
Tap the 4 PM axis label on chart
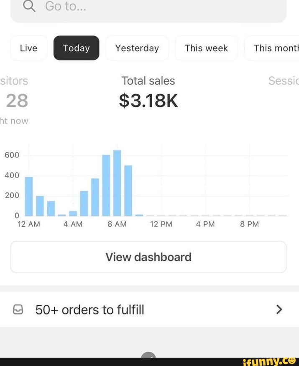coord(204,224)
